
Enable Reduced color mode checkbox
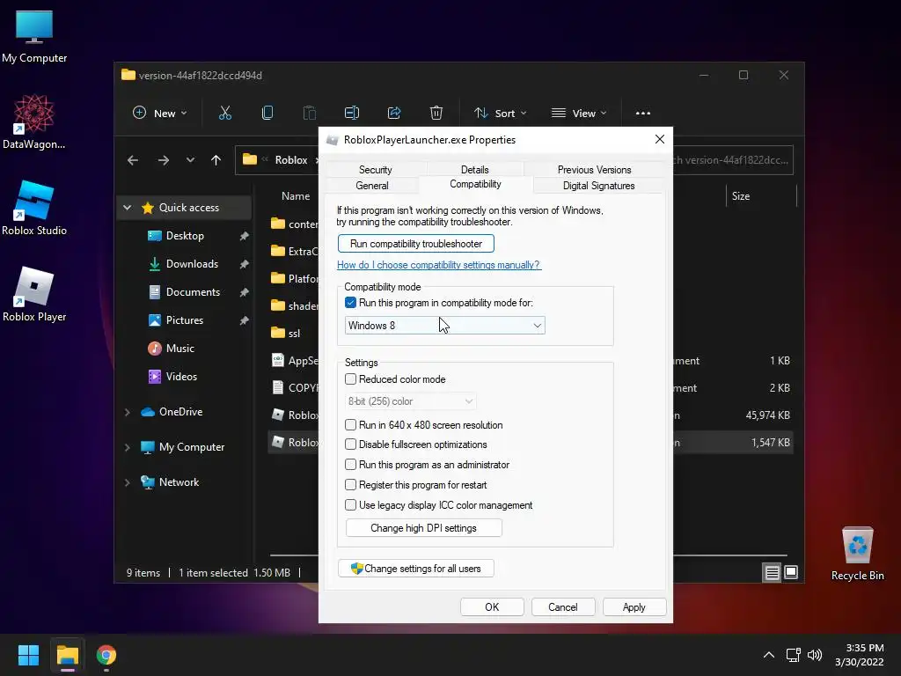coord(350,379)
